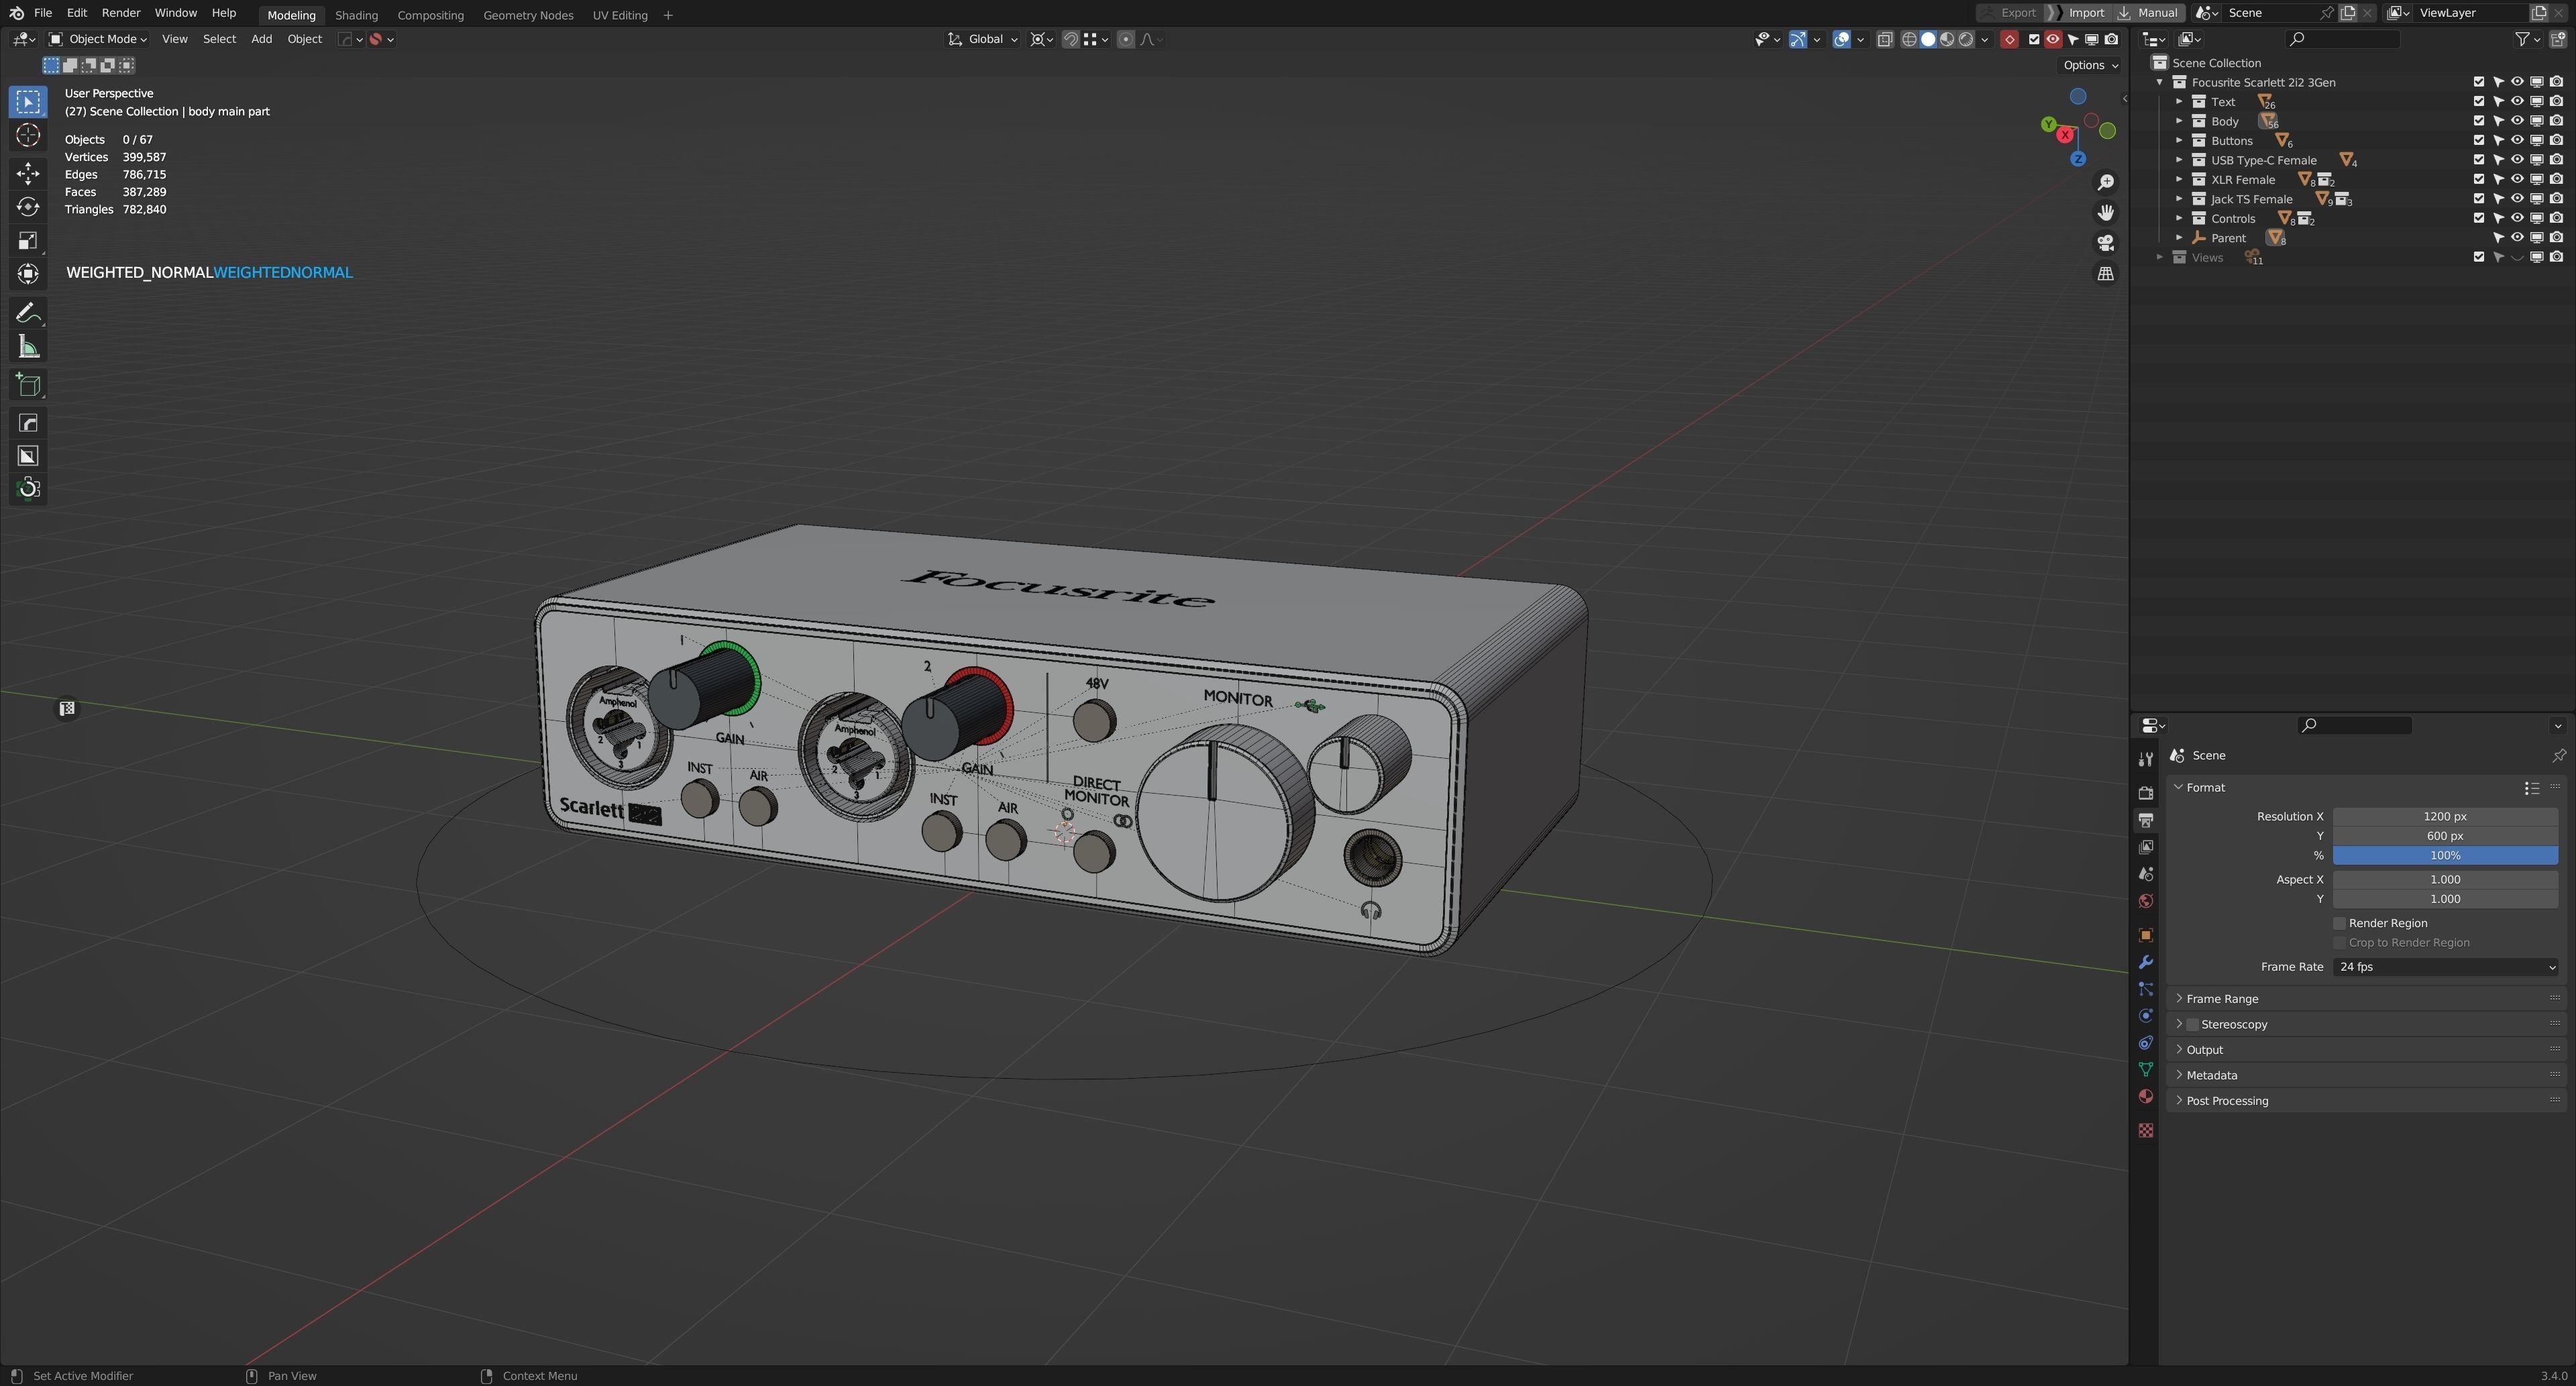Activate the Move tool
The width and height of the screenshot is (2576, 1386).
pos(28,173)
